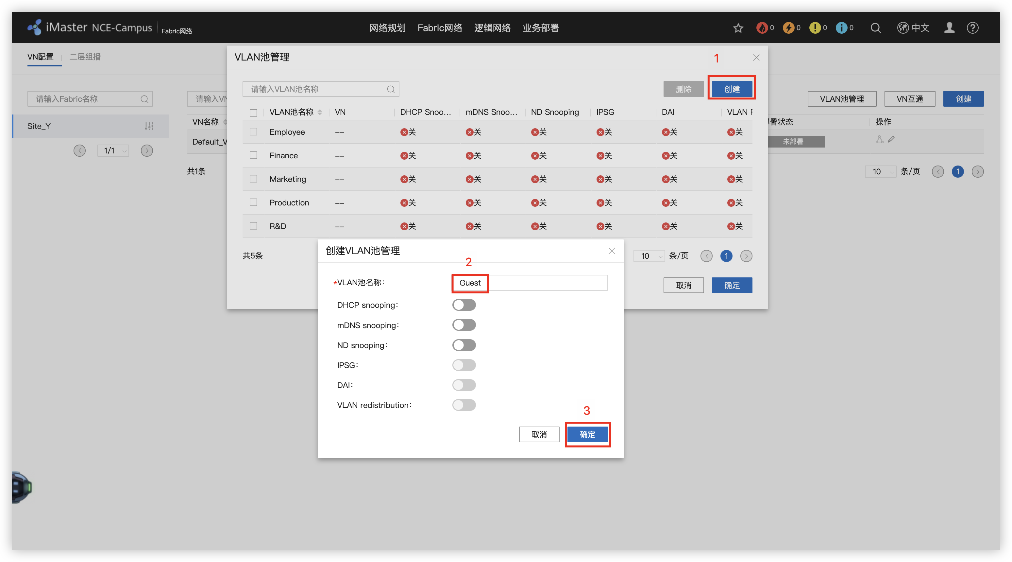The height and width of the screenshot is (562, 1012).
Task: Switch to the 二层组播 tab
Action: coord(85,57)
